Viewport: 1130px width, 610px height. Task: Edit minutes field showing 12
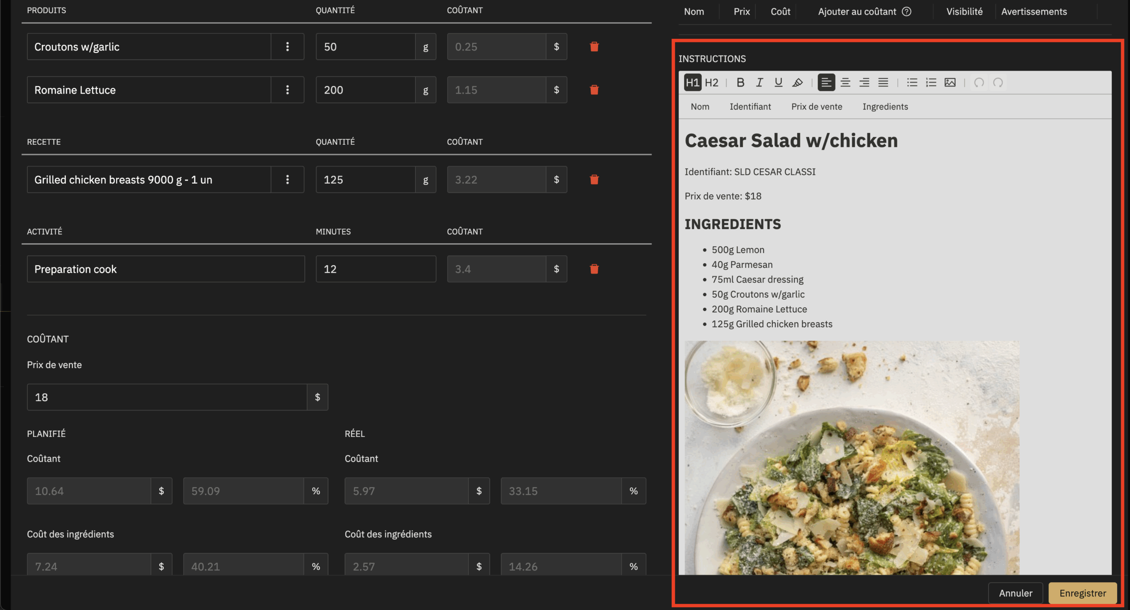pyautogui.click(x=376, y=269)
